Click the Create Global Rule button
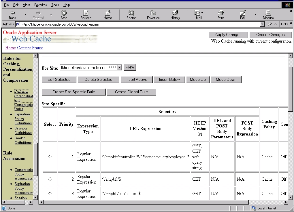Viewport: 294px width, 212px height. [x=131, y=92]
